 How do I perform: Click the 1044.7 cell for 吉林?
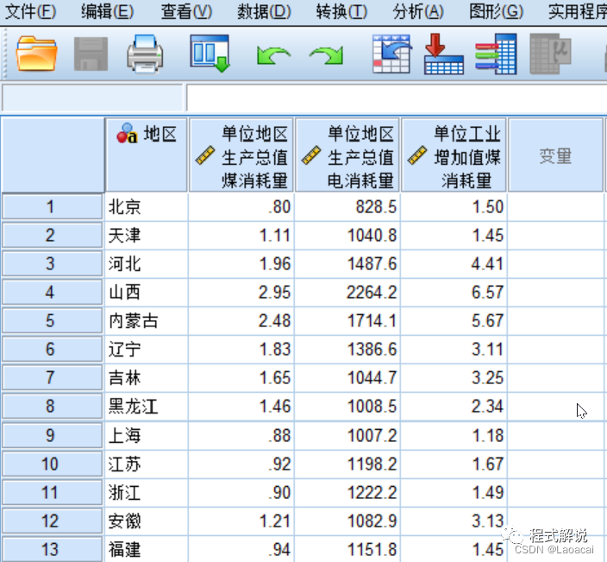347,377
